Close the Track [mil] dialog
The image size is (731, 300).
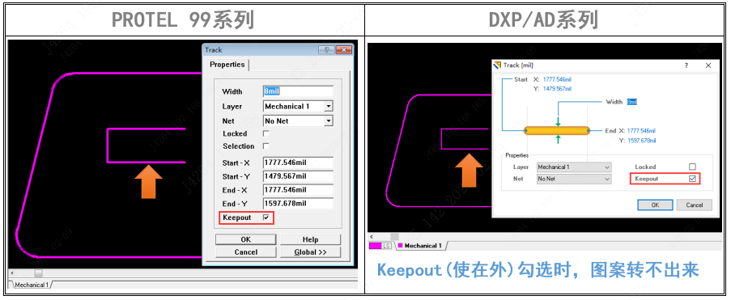click(708, 65)
